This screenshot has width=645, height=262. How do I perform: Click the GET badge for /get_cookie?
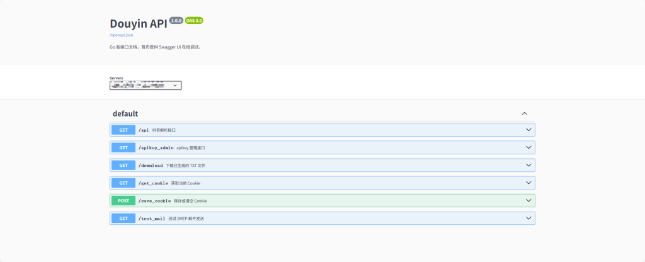123,183
